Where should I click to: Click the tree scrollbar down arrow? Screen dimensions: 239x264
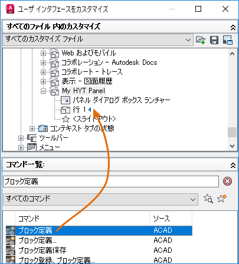click(232, 146)
